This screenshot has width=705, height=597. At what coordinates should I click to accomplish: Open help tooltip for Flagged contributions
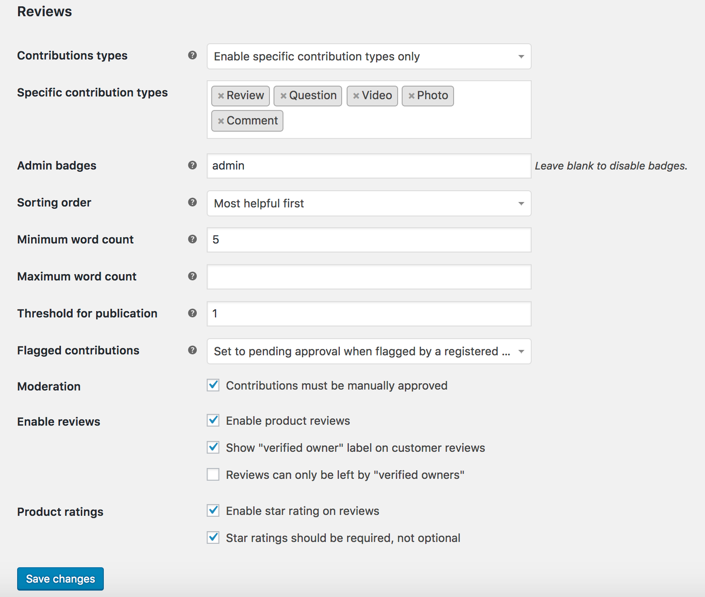coord(192,350)
